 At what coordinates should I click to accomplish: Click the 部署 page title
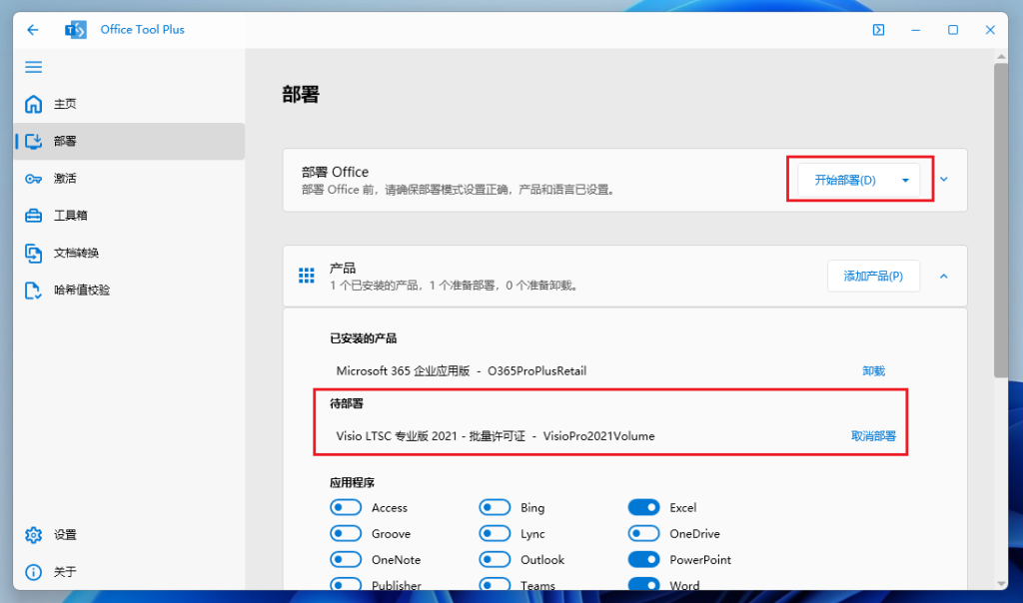click(x=301, y=95)
